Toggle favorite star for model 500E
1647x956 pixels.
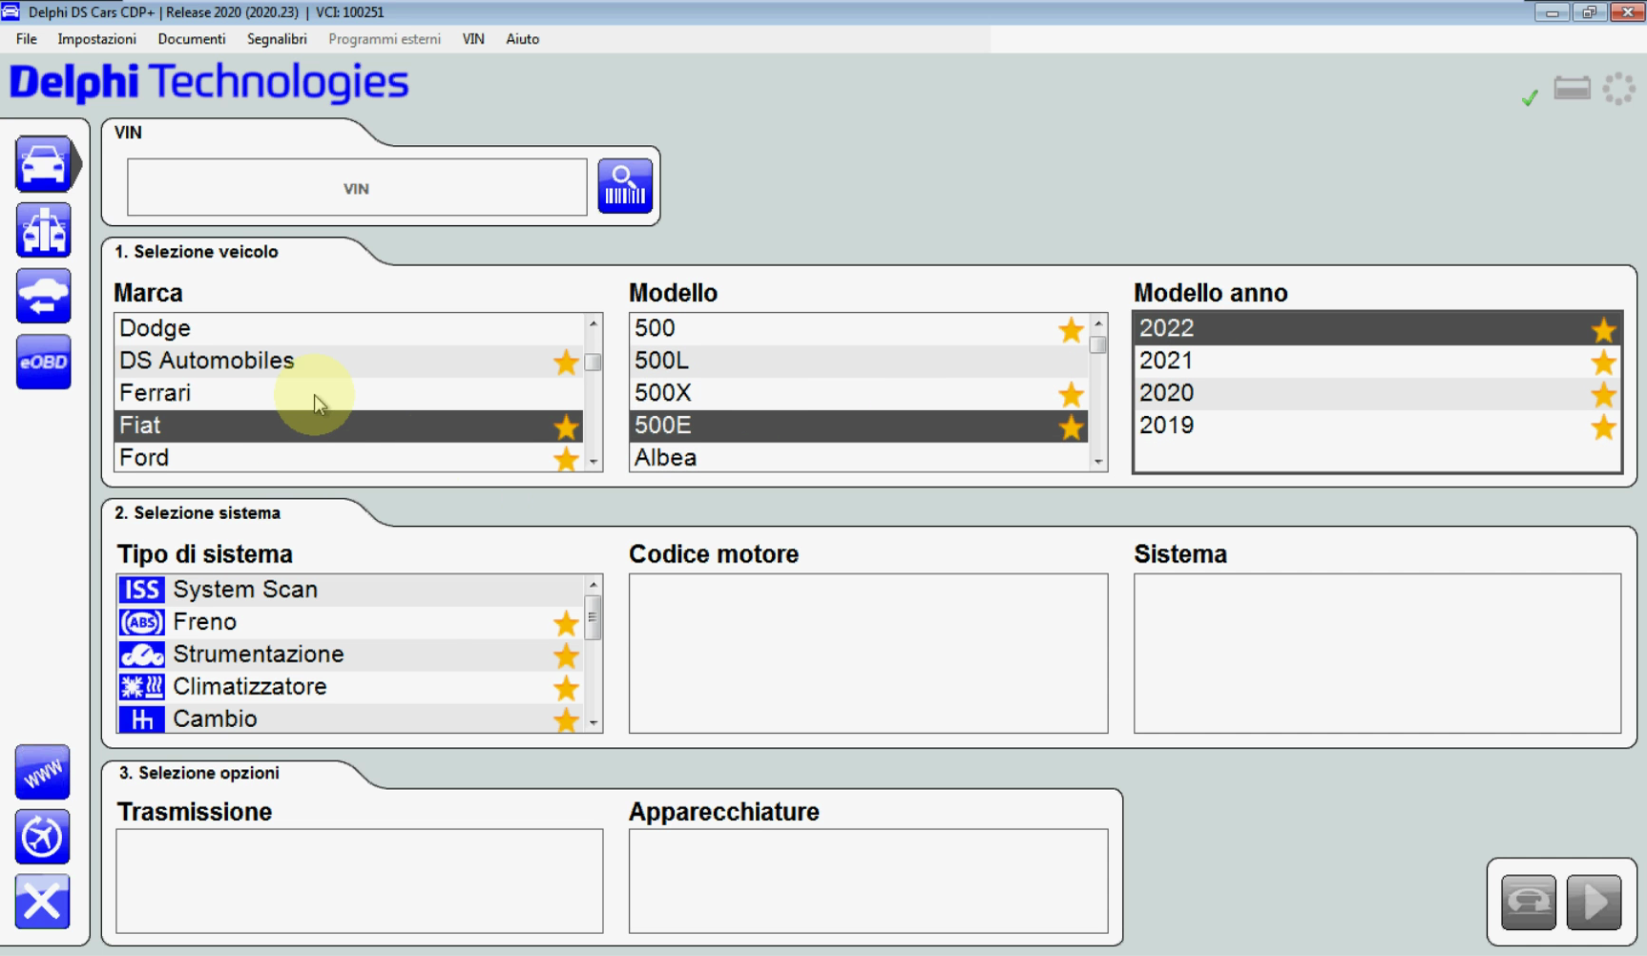point(1071,426)
